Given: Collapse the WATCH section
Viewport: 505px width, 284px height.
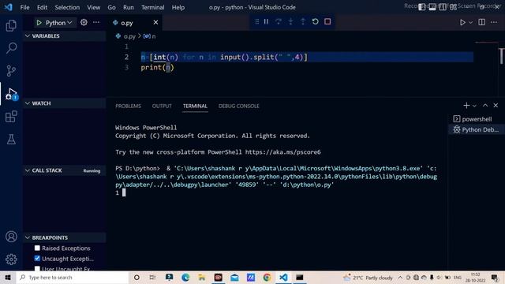Looking at the screenshot, I should pos(65,103).
